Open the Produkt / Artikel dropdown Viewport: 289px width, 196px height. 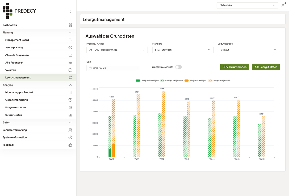click(x=117, y=50)
